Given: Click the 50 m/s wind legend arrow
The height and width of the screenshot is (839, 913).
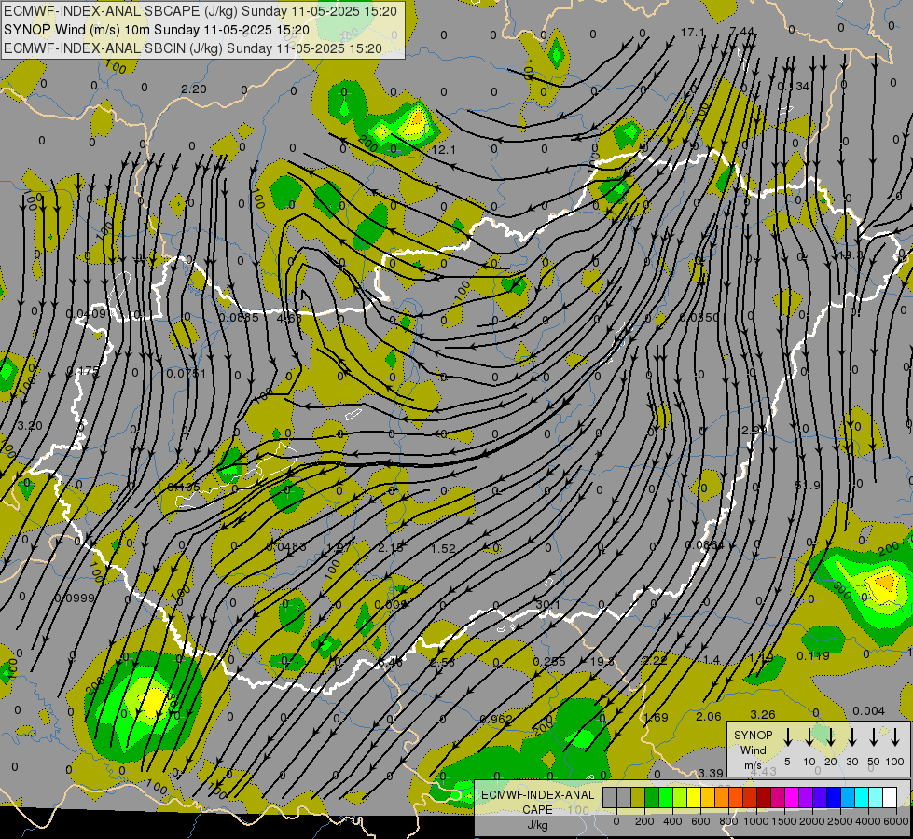Looking at the screenshot, I should pyautogui.click(x=874, y=737).
